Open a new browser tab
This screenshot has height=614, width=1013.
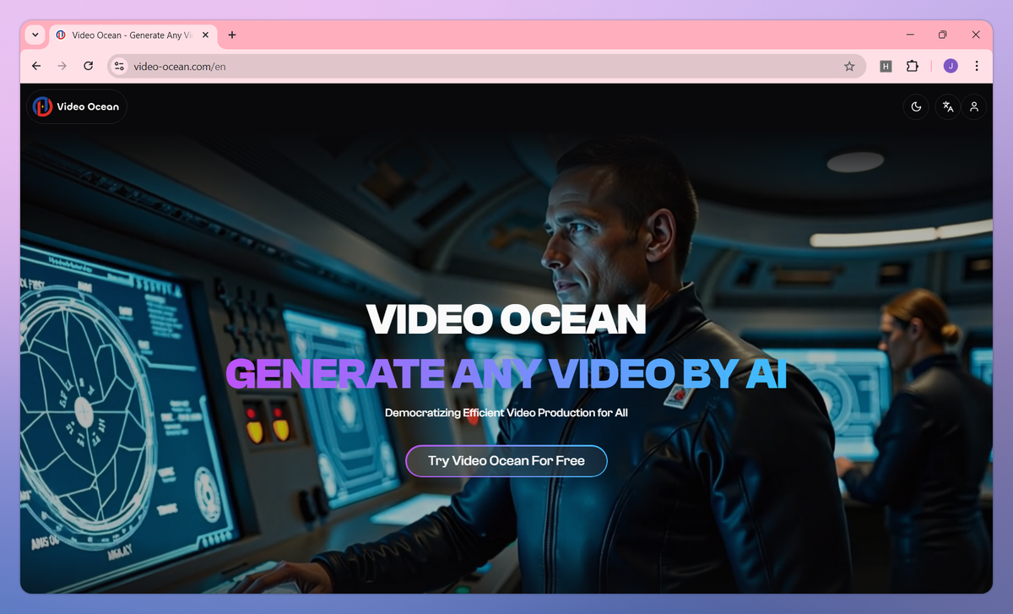(x=232, y=35)
